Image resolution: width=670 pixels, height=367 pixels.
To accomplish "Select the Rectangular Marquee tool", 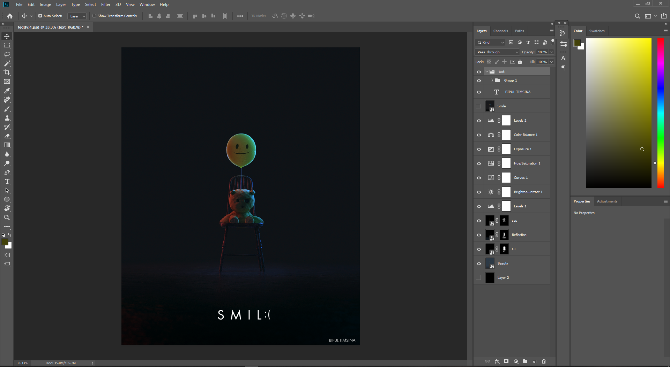I will pos(7,45).
